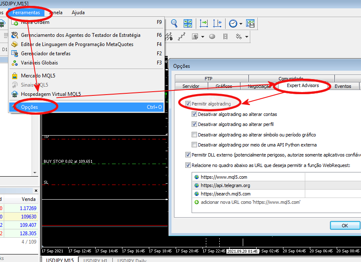Open the Ferramentas menu
This screenshot has height=262, width=361.
point(26,13)
